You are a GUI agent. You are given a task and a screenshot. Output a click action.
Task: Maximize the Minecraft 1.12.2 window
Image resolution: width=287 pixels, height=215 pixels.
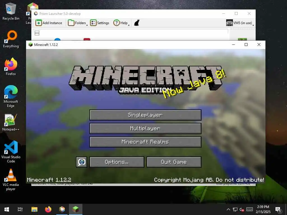point(246,45)
